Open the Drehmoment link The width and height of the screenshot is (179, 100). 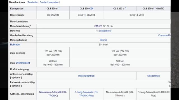coord(23,63)
